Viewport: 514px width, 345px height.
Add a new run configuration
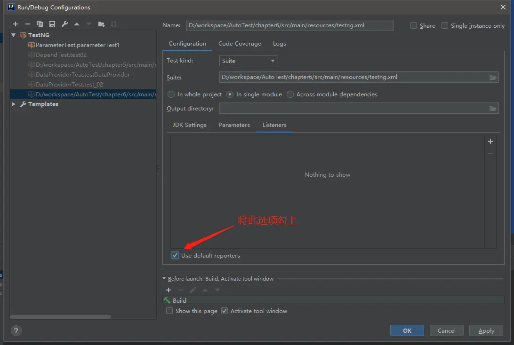[x=16, y=24]
